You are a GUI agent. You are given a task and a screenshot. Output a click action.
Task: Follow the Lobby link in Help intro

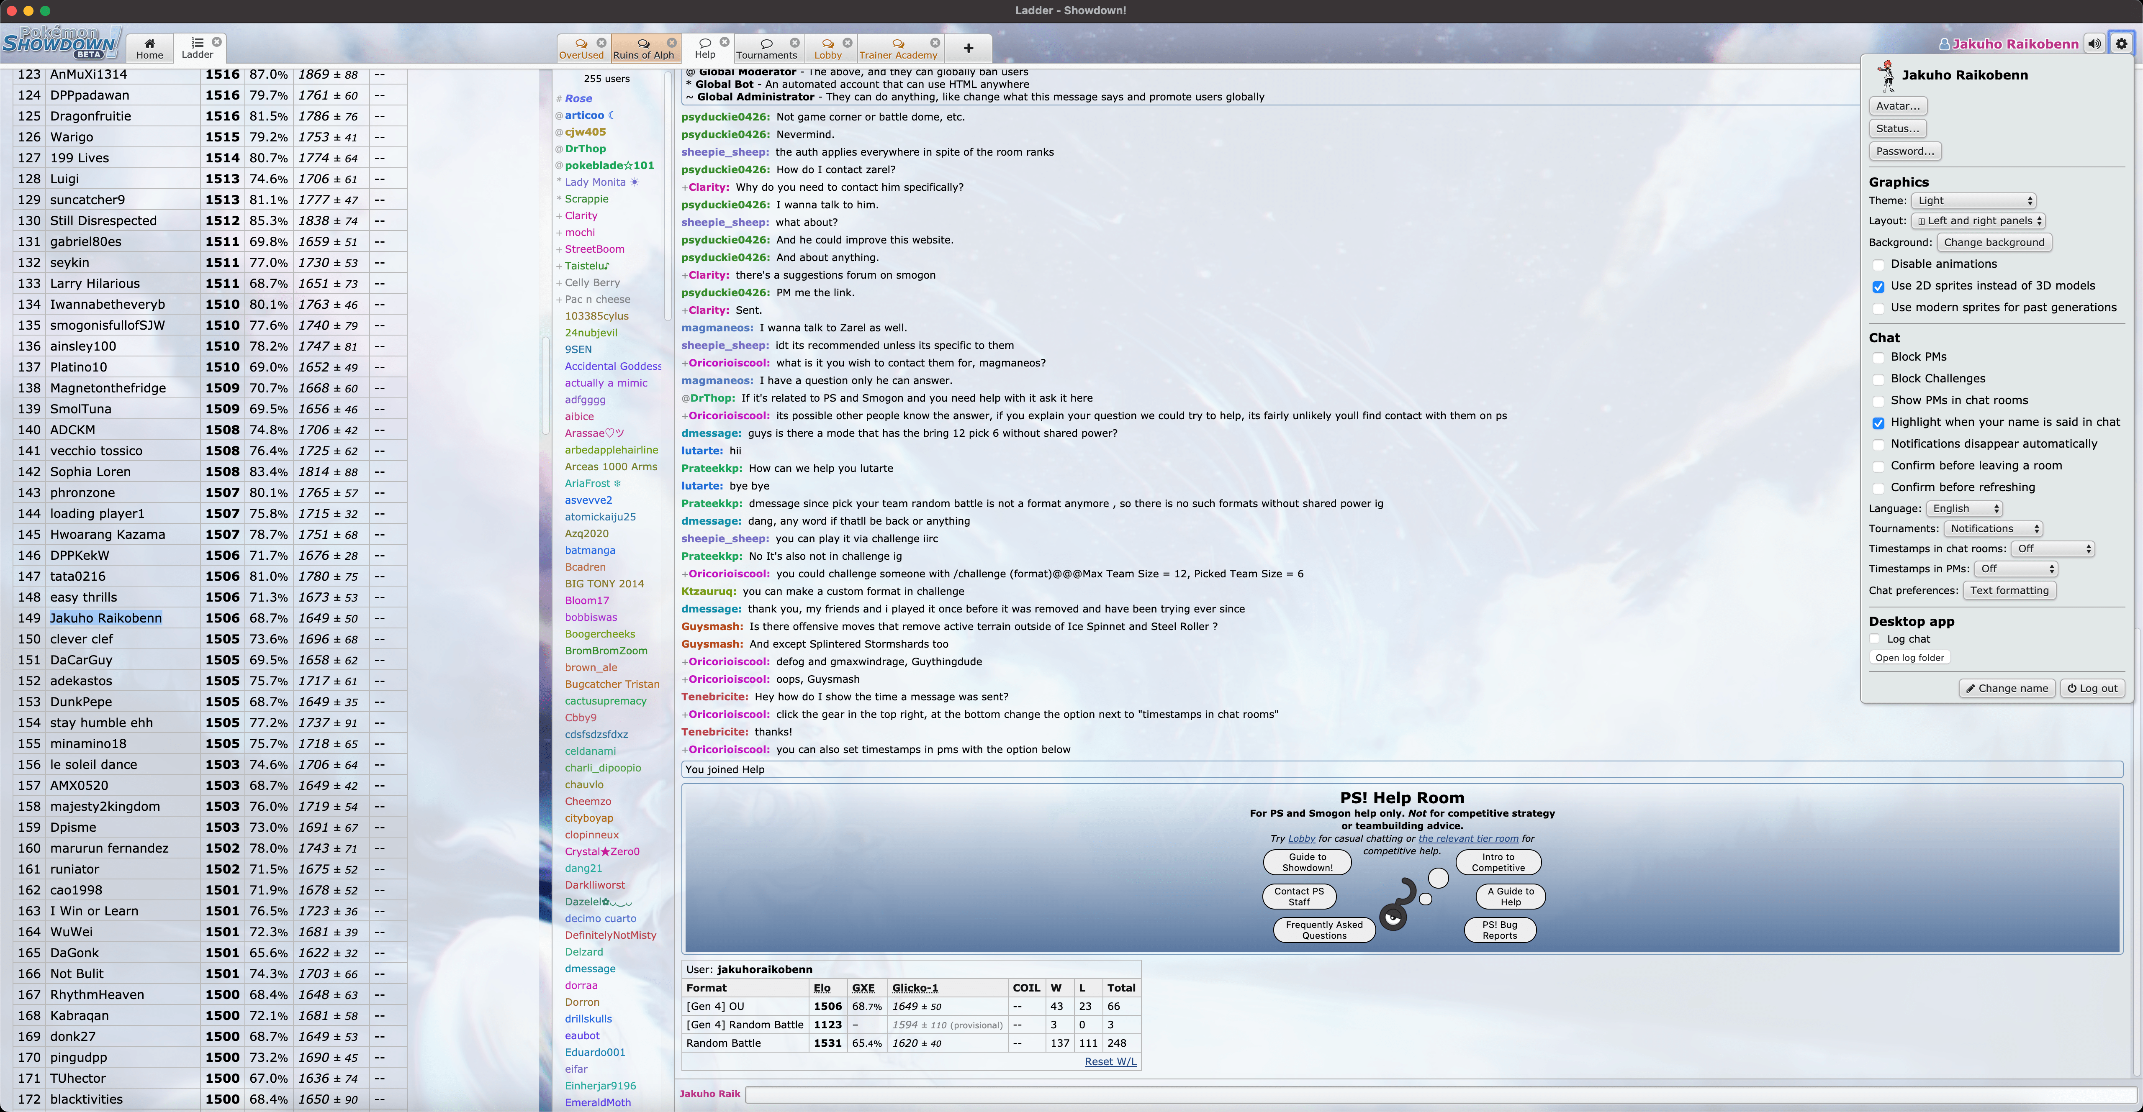[1301, 838]
